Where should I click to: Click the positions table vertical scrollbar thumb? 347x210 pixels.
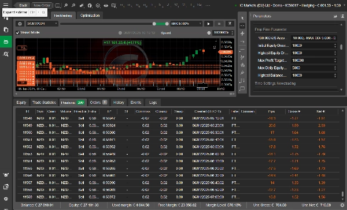[342, 194]
